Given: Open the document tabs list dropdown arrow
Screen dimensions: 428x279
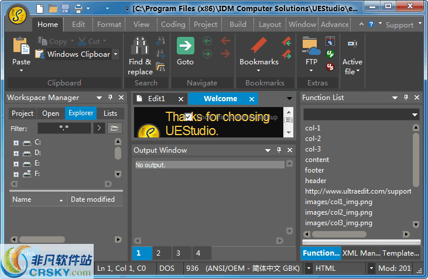Looking at the screenshot, I should coord(289,98).
